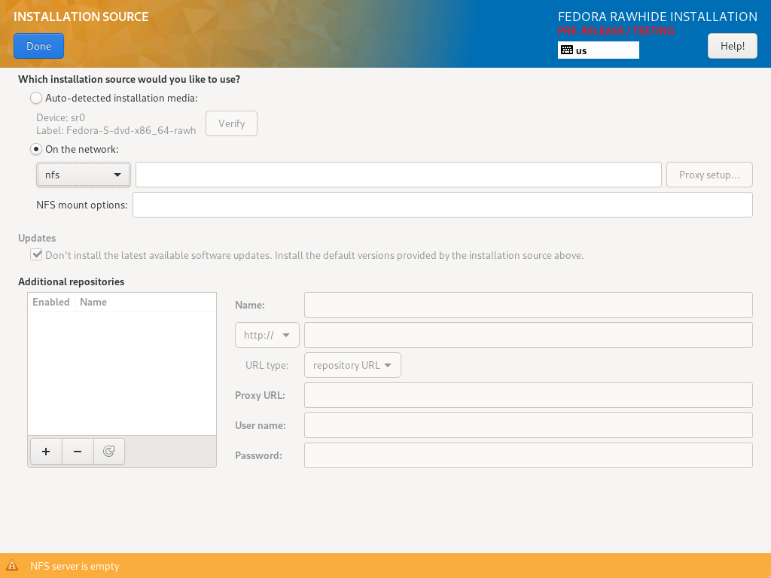Viewport: 771px width, 578px height.
Task: Click the repository Name input field
Action: pyautogui.click(x=528, y=305)
